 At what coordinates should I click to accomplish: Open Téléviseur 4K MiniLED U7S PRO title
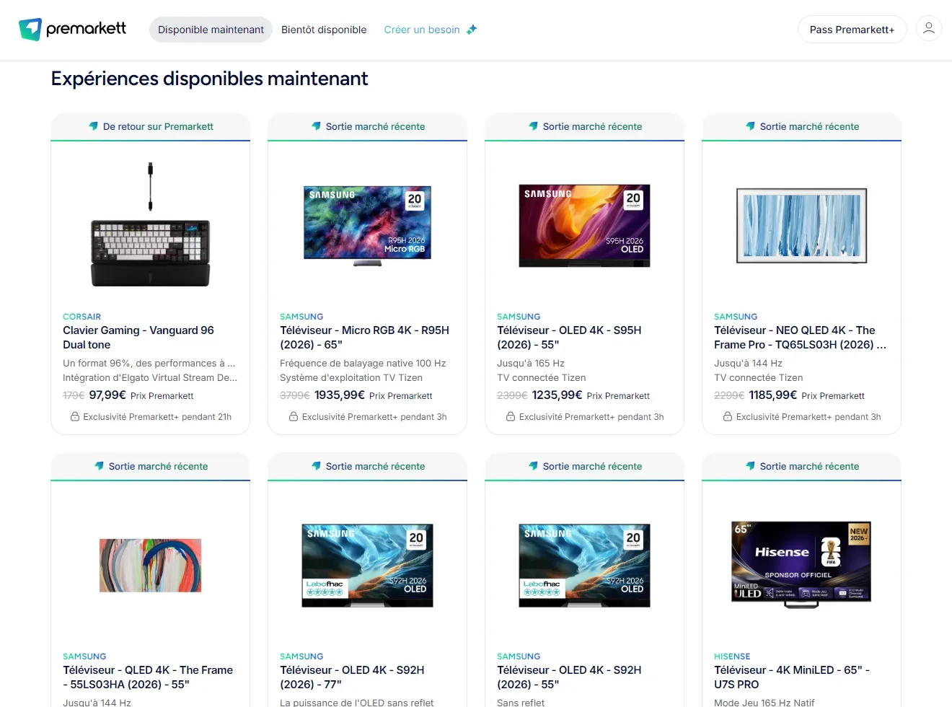(792, 677)
